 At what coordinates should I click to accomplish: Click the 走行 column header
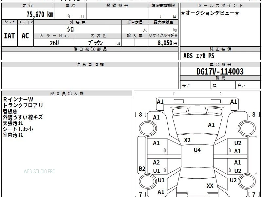[28, 6]
